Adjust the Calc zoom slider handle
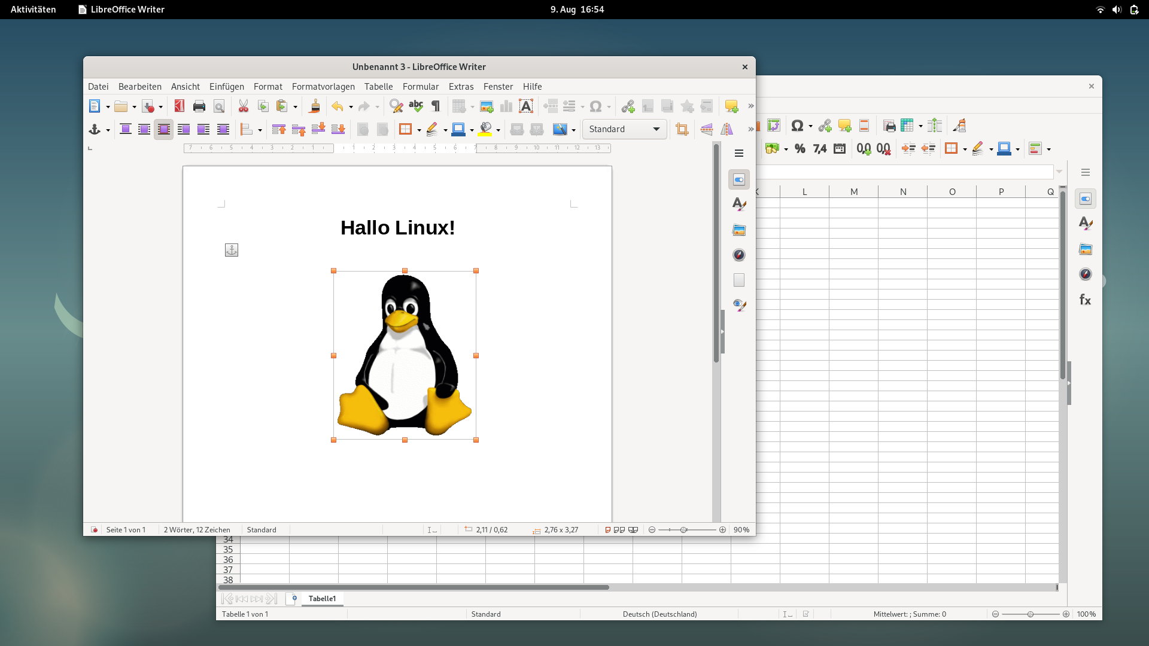This screenshot has width=1149, height=646. pyautogui.click(x=1031, y=614)
